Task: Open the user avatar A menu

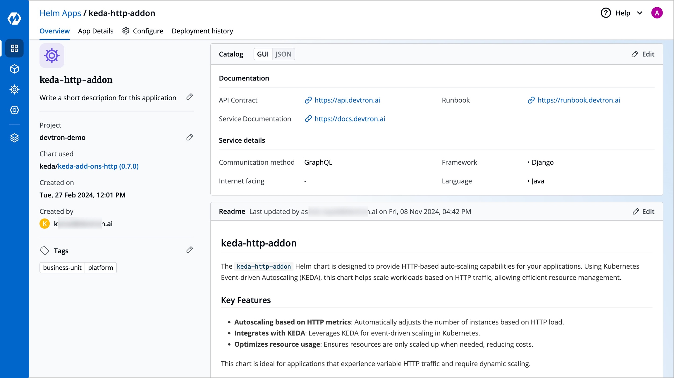Action: pos(657,13)
